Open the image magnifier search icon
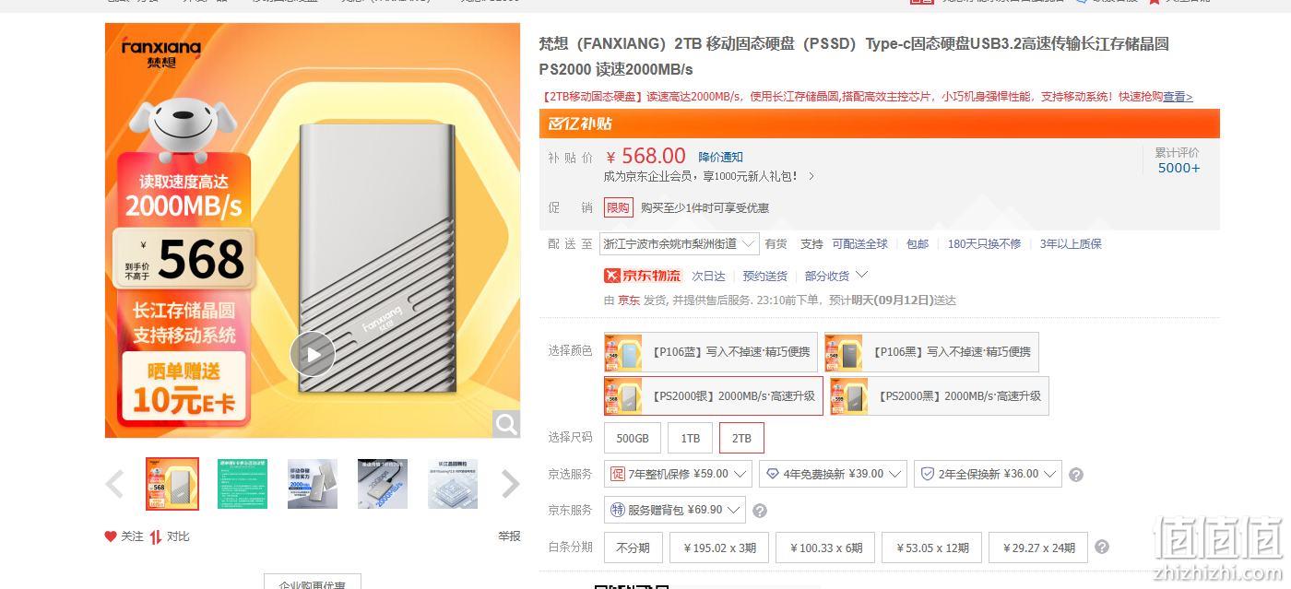The image size is (1291, 589). tap(506, 423)
